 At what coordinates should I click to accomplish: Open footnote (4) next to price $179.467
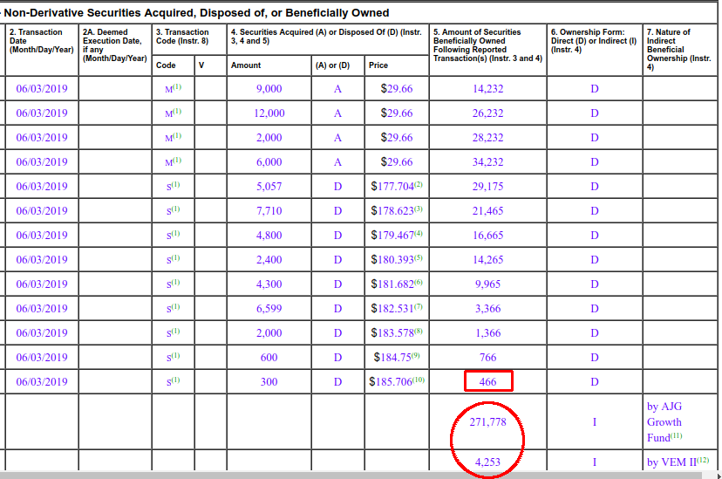tap(418, 233)
